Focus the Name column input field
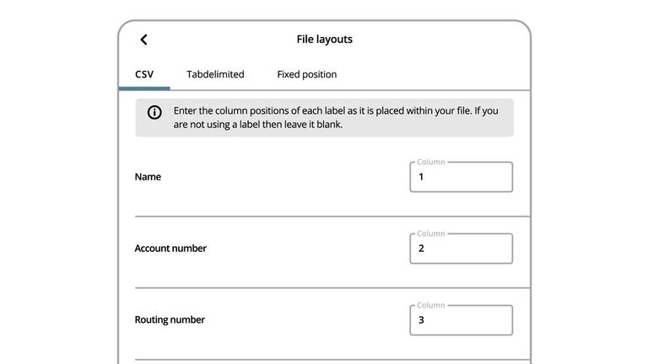This screenshot has height=364, width=648. point(461,178)
